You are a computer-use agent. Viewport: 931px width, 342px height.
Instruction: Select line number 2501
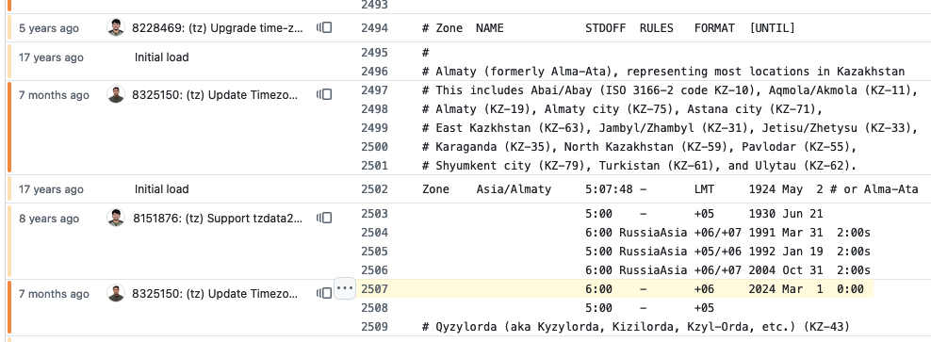coord(374,166)
